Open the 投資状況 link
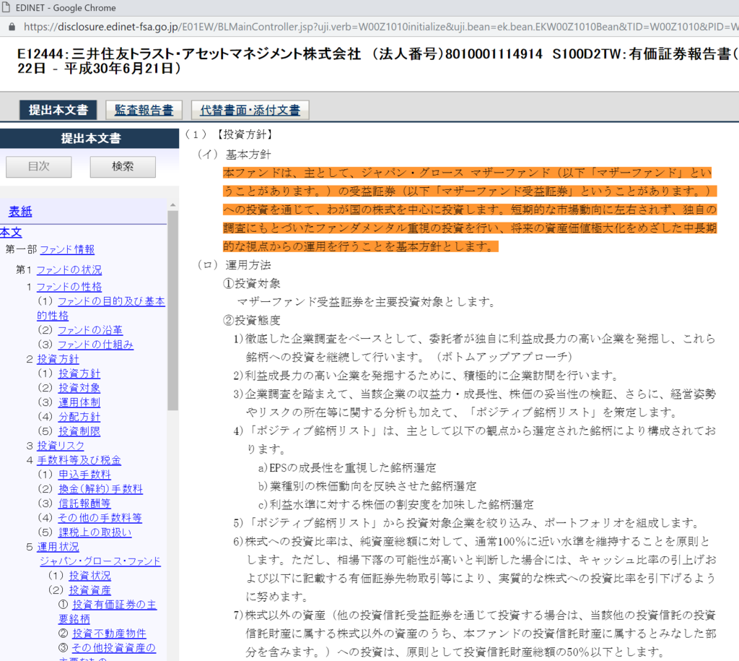The image size is (739, 661). tap(89, 576)
